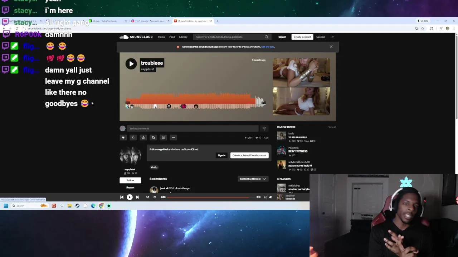
Task: View all related tracks
Action: [x=332, y=127]
